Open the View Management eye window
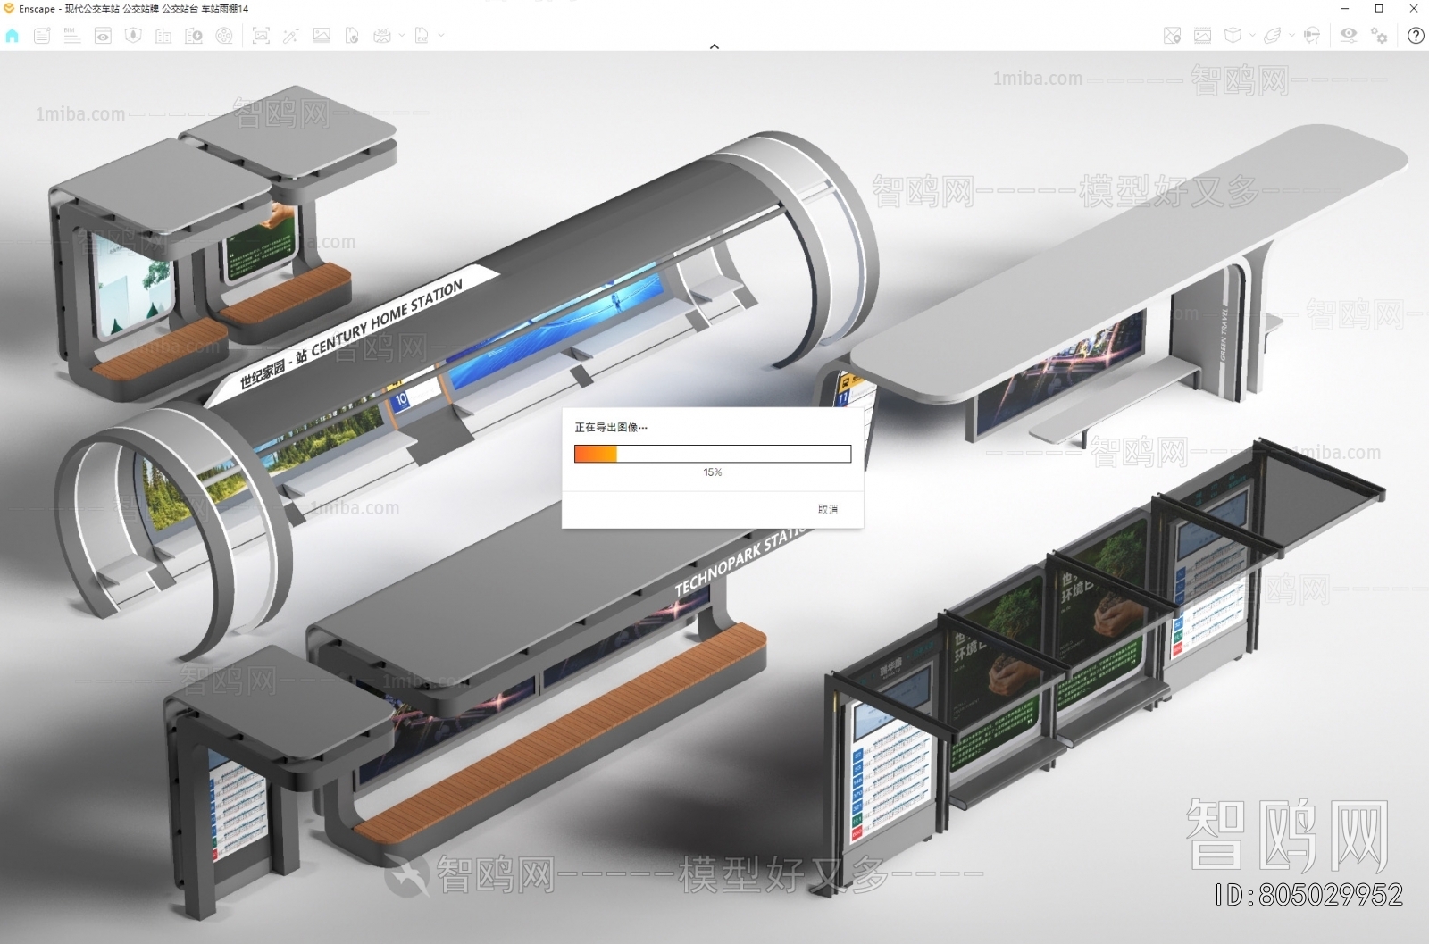This screenshot has height=944, width=1429. pos(103,36)
